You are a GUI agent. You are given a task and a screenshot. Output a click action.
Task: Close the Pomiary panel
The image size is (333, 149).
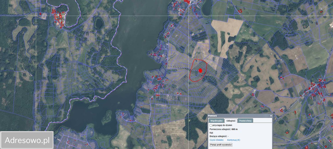[x=271, y=116]
